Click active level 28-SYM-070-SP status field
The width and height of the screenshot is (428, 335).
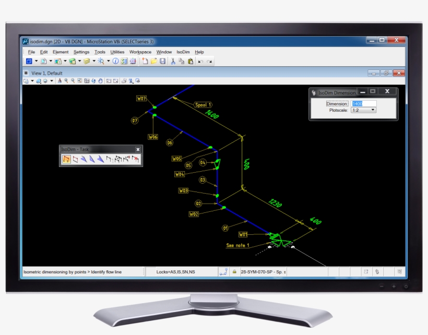tap(263, 272)
